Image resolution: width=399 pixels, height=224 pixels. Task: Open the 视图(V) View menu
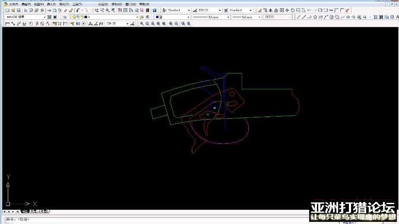(x=39, y=4)
